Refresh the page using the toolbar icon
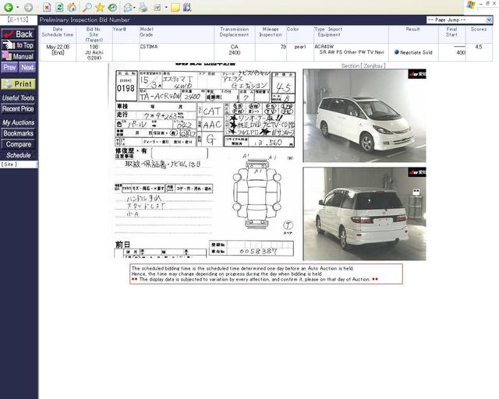This screenshot has height=399, width=499. pos(59,7)
